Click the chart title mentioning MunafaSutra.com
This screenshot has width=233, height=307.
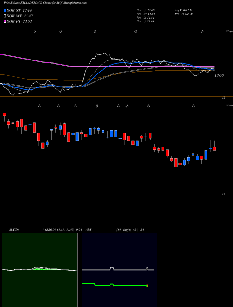45,3
